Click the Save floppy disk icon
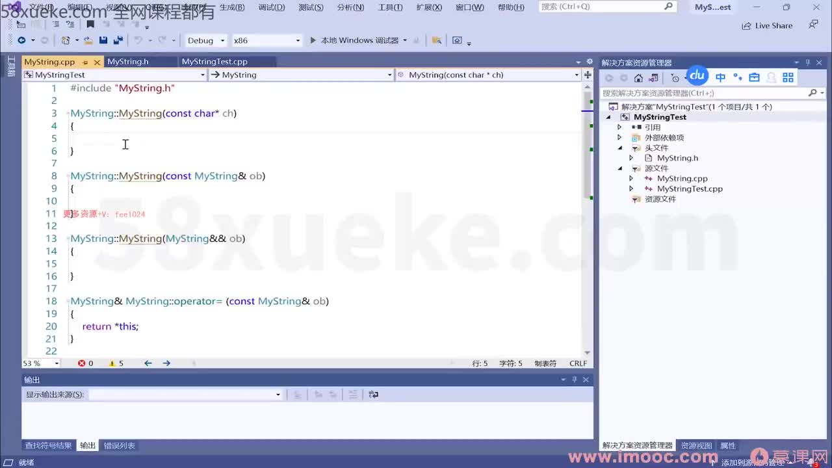Screen dimensions: 832x468 (x=103, y=40)
